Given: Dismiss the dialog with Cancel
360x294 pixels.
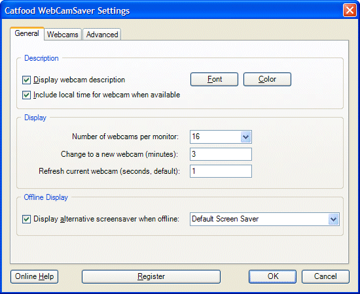Looking at the screenshot, I should point(325,276).
